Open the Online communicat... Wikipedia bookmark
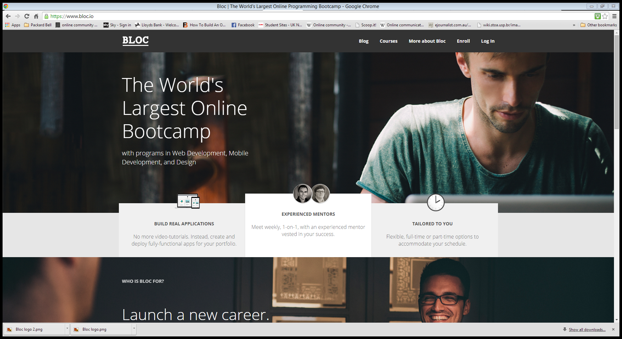Screen dimensions: 622x339 click(x=402, y=25)
